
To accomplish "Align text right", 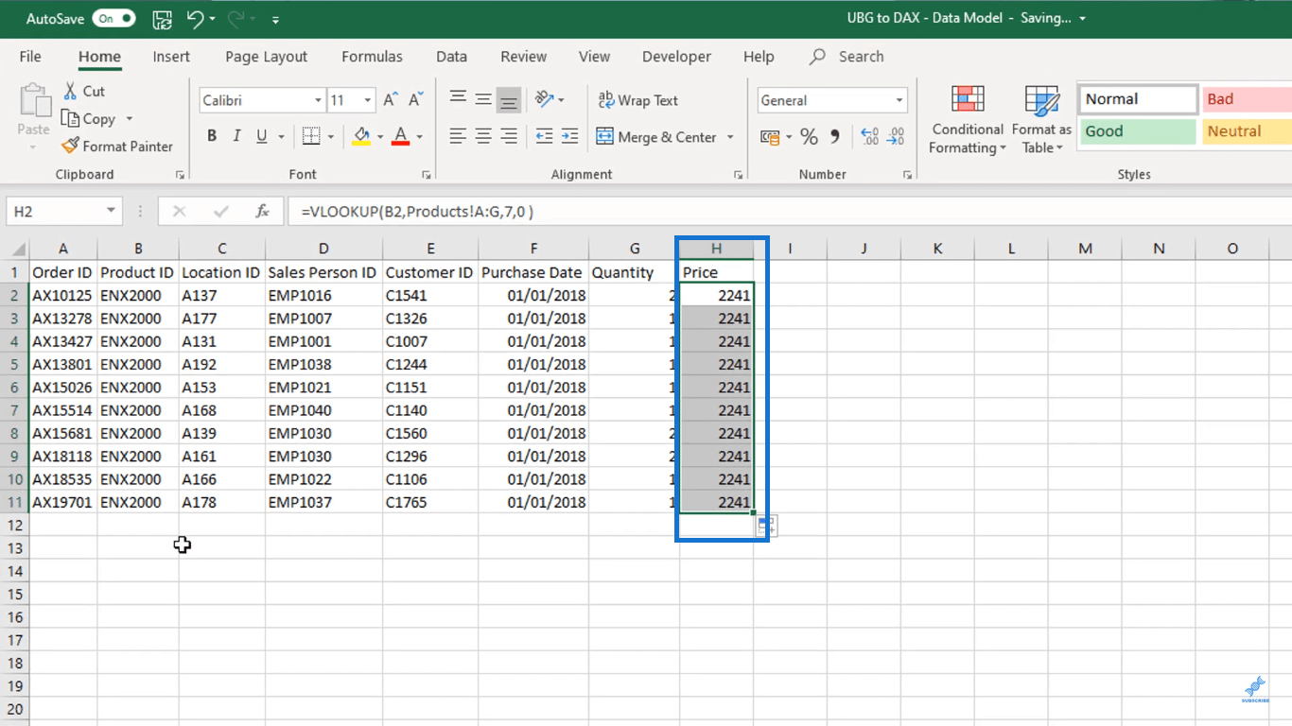I will [x=509, y=136].
